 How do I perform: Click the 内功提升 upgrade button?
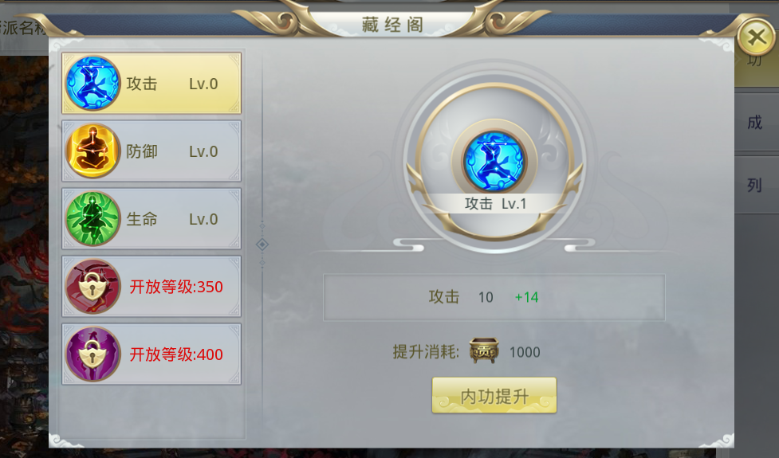(494, 396)
